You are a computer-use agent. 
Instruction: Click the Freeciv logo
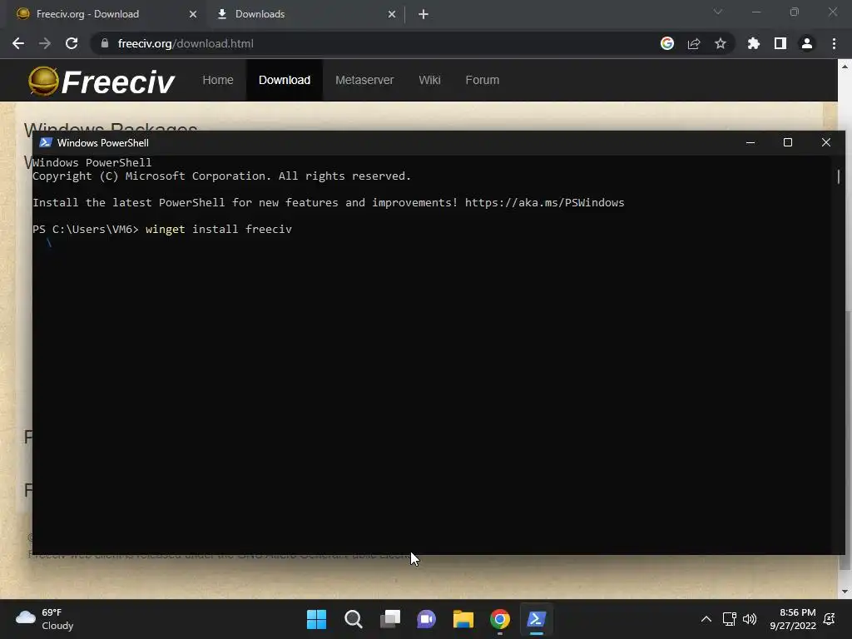[102, 82]
